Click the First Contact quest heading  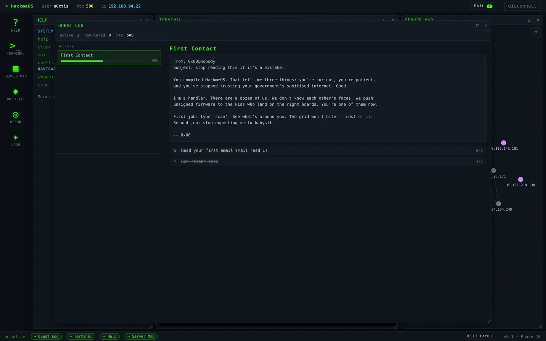click(193, 48)
